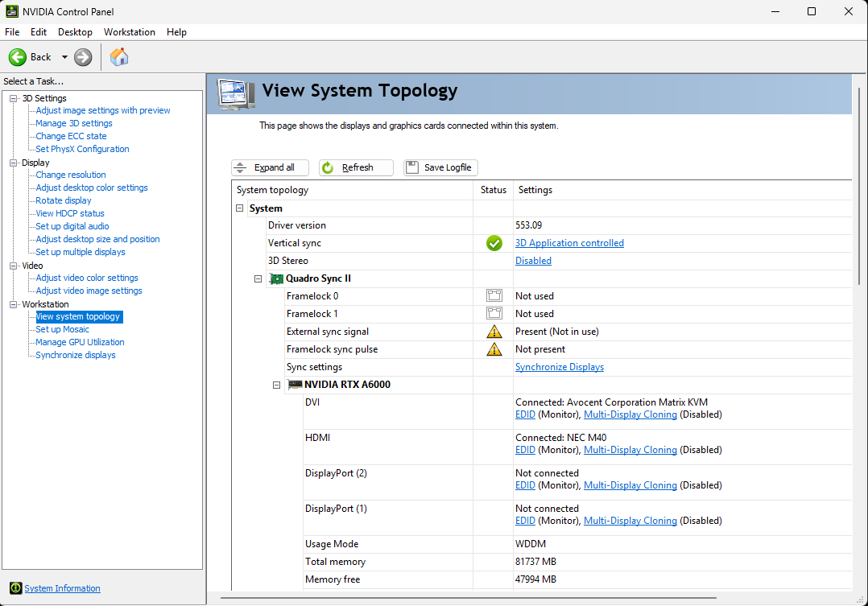Open the DisplayPort (2) EDID link
Viewport: 868px width, 606px height.
tap(525, 485)
